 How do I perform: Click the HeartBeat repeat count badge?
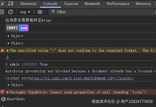[x=3, y=99]
